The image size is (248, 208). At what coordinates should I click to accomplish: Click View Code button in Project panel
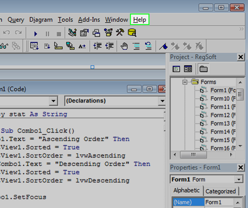coord(176,69)
